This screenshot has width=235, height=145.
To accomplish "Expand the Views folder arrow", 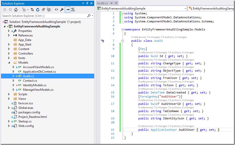I will pyautogui.click(x=9, y=99).
